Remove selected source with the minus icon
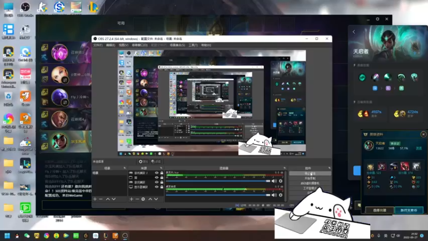 click(137, 199)
